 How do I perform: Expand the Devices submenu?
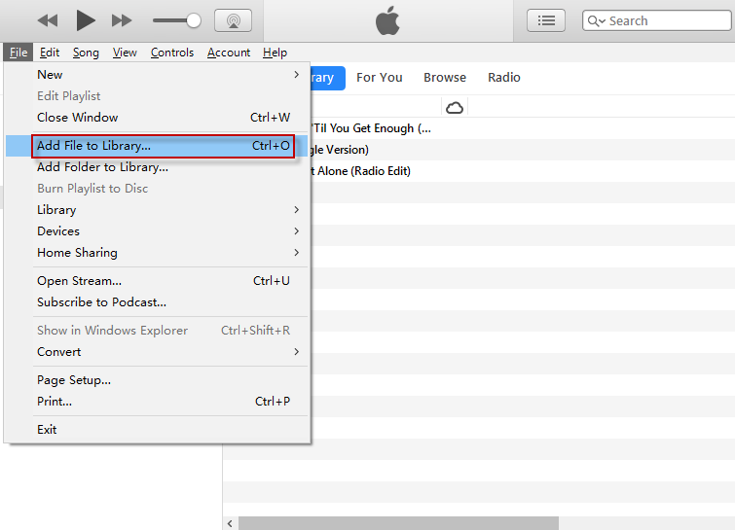tap(157, 231)
